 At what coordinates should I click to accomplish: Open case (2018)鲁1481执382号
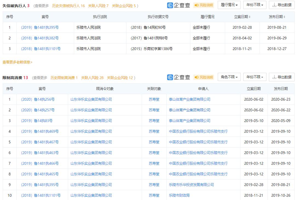pyautogui.click(x=40, y=38)
